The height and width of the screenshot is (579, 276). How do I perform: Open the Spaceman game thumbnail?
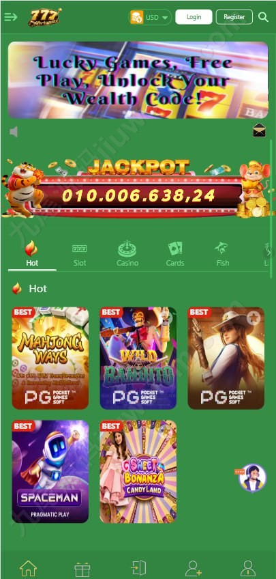tap(50, 472)
